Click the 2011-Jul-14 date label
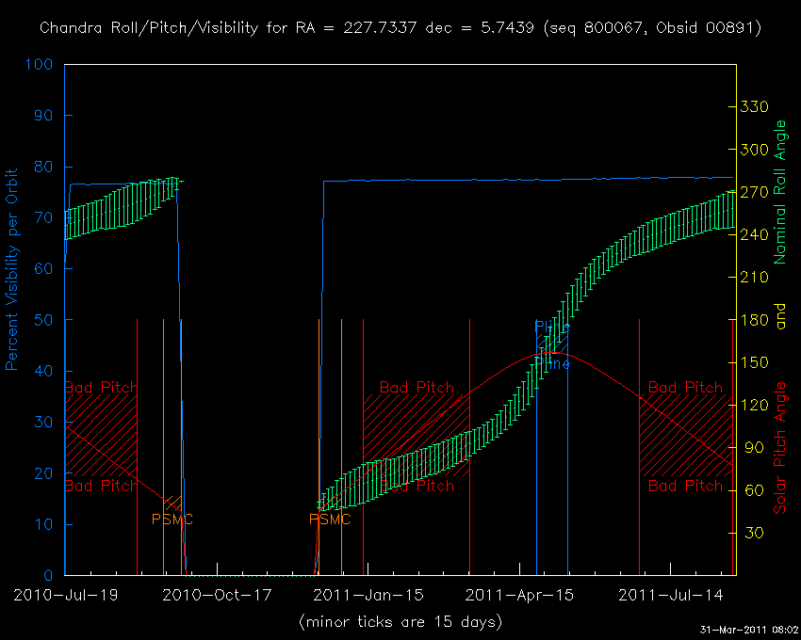This screenshot has width=801, height=640. pos(671,595)
